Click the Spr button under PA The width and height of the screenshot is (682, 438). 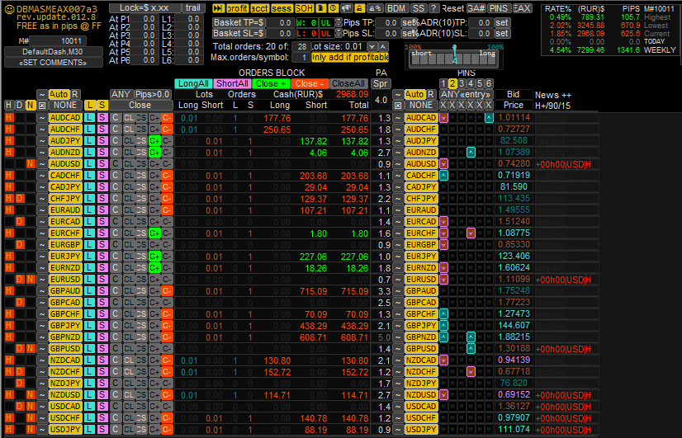(381, 83)
